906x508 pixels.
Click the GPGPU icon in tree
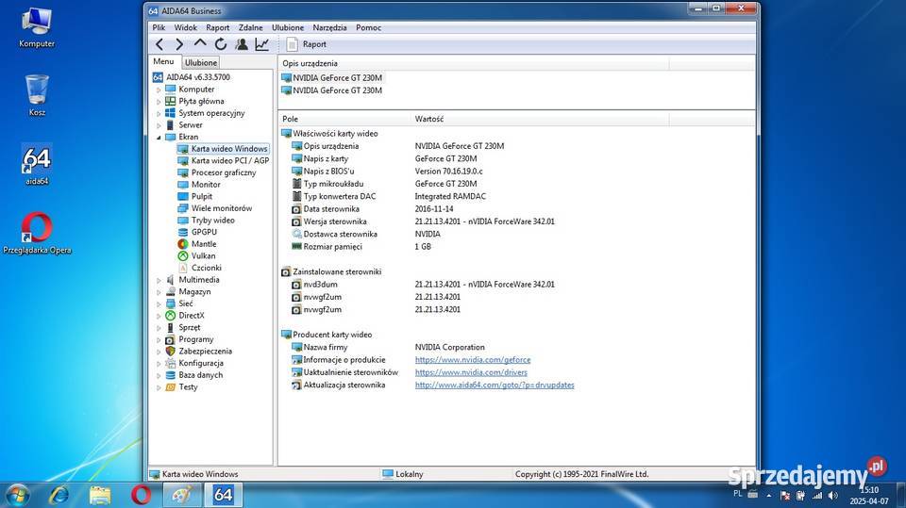click(182, 232)
